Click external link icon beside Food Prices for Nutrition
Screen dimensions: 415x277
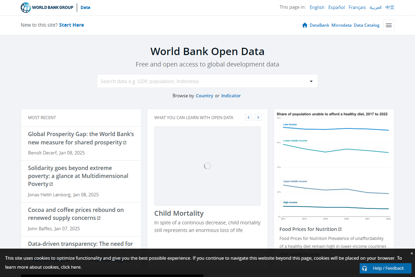point(340,229)
